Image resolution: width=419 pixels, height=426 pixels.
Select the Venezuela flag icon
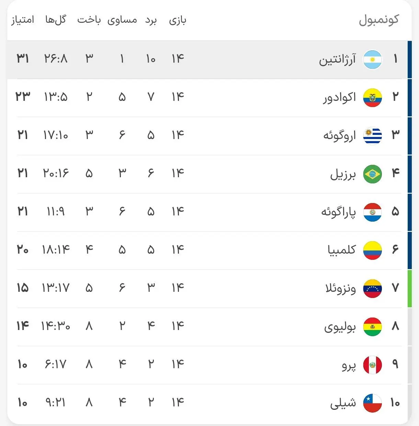pyautogui.click(x=372, y=289)
